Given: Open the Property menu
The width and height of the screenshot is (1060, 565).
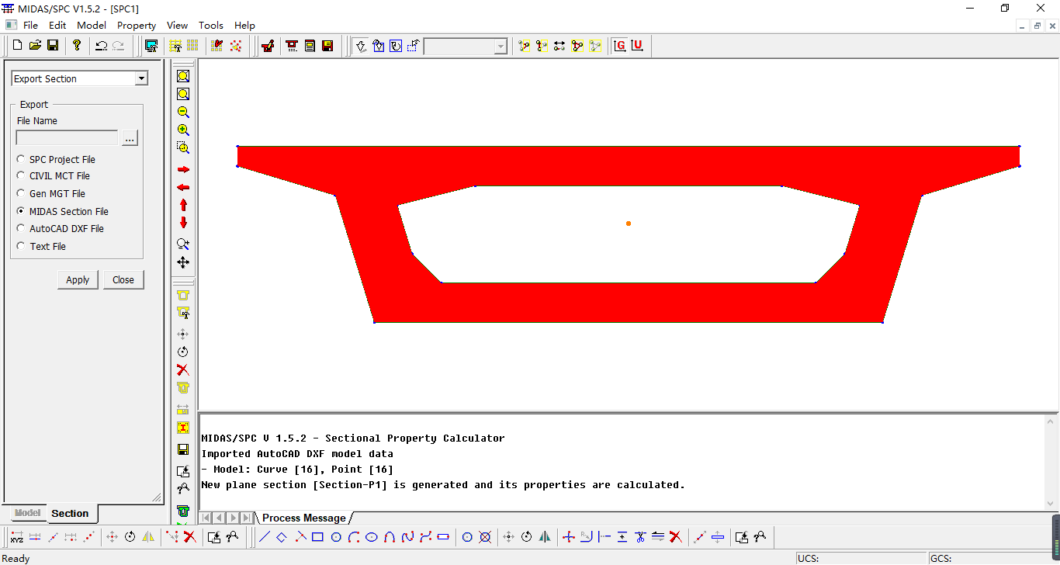Looking at the screenshot, I should [137, 25].
